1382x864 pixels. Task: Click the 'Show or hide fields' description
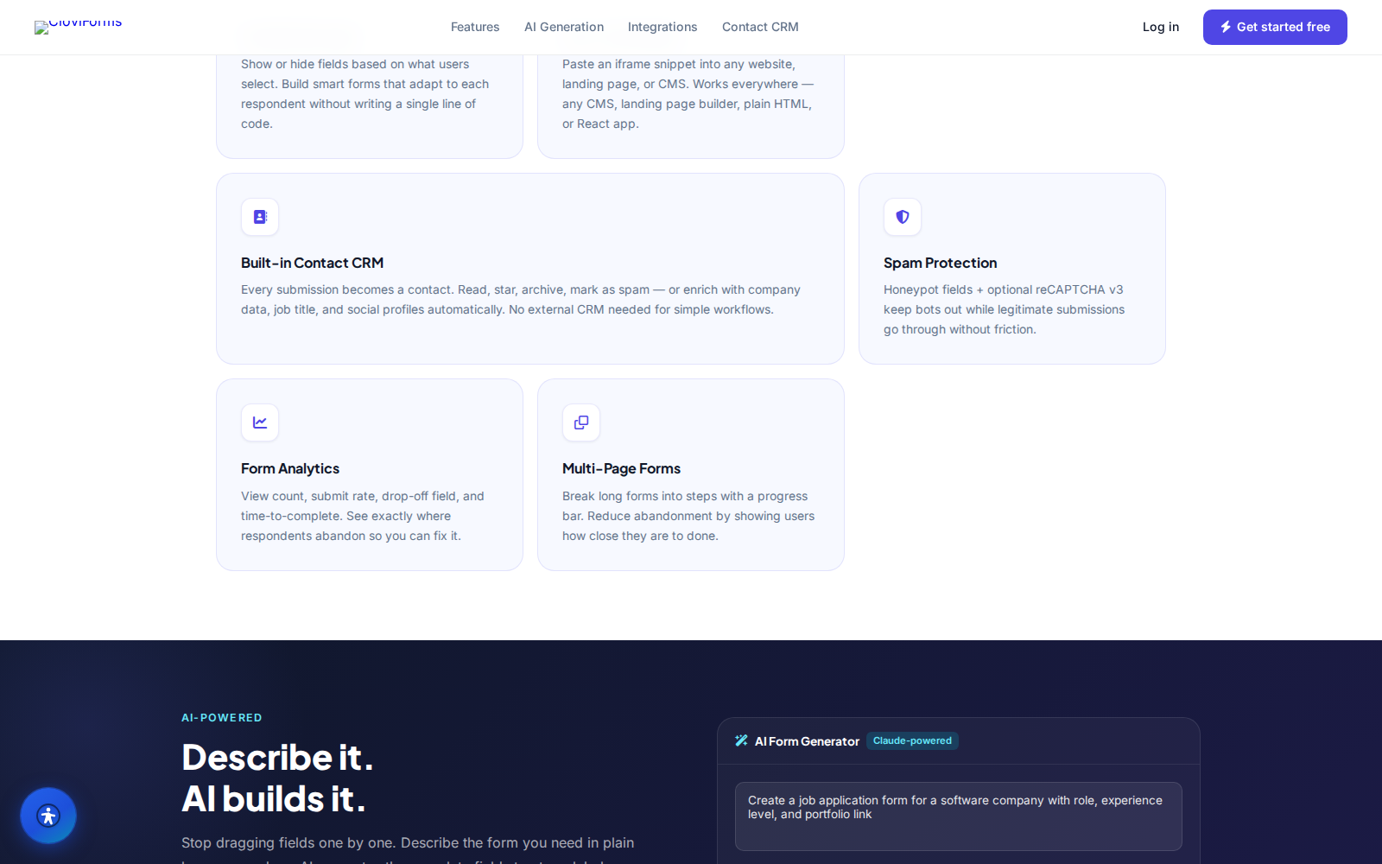[365, 93]
